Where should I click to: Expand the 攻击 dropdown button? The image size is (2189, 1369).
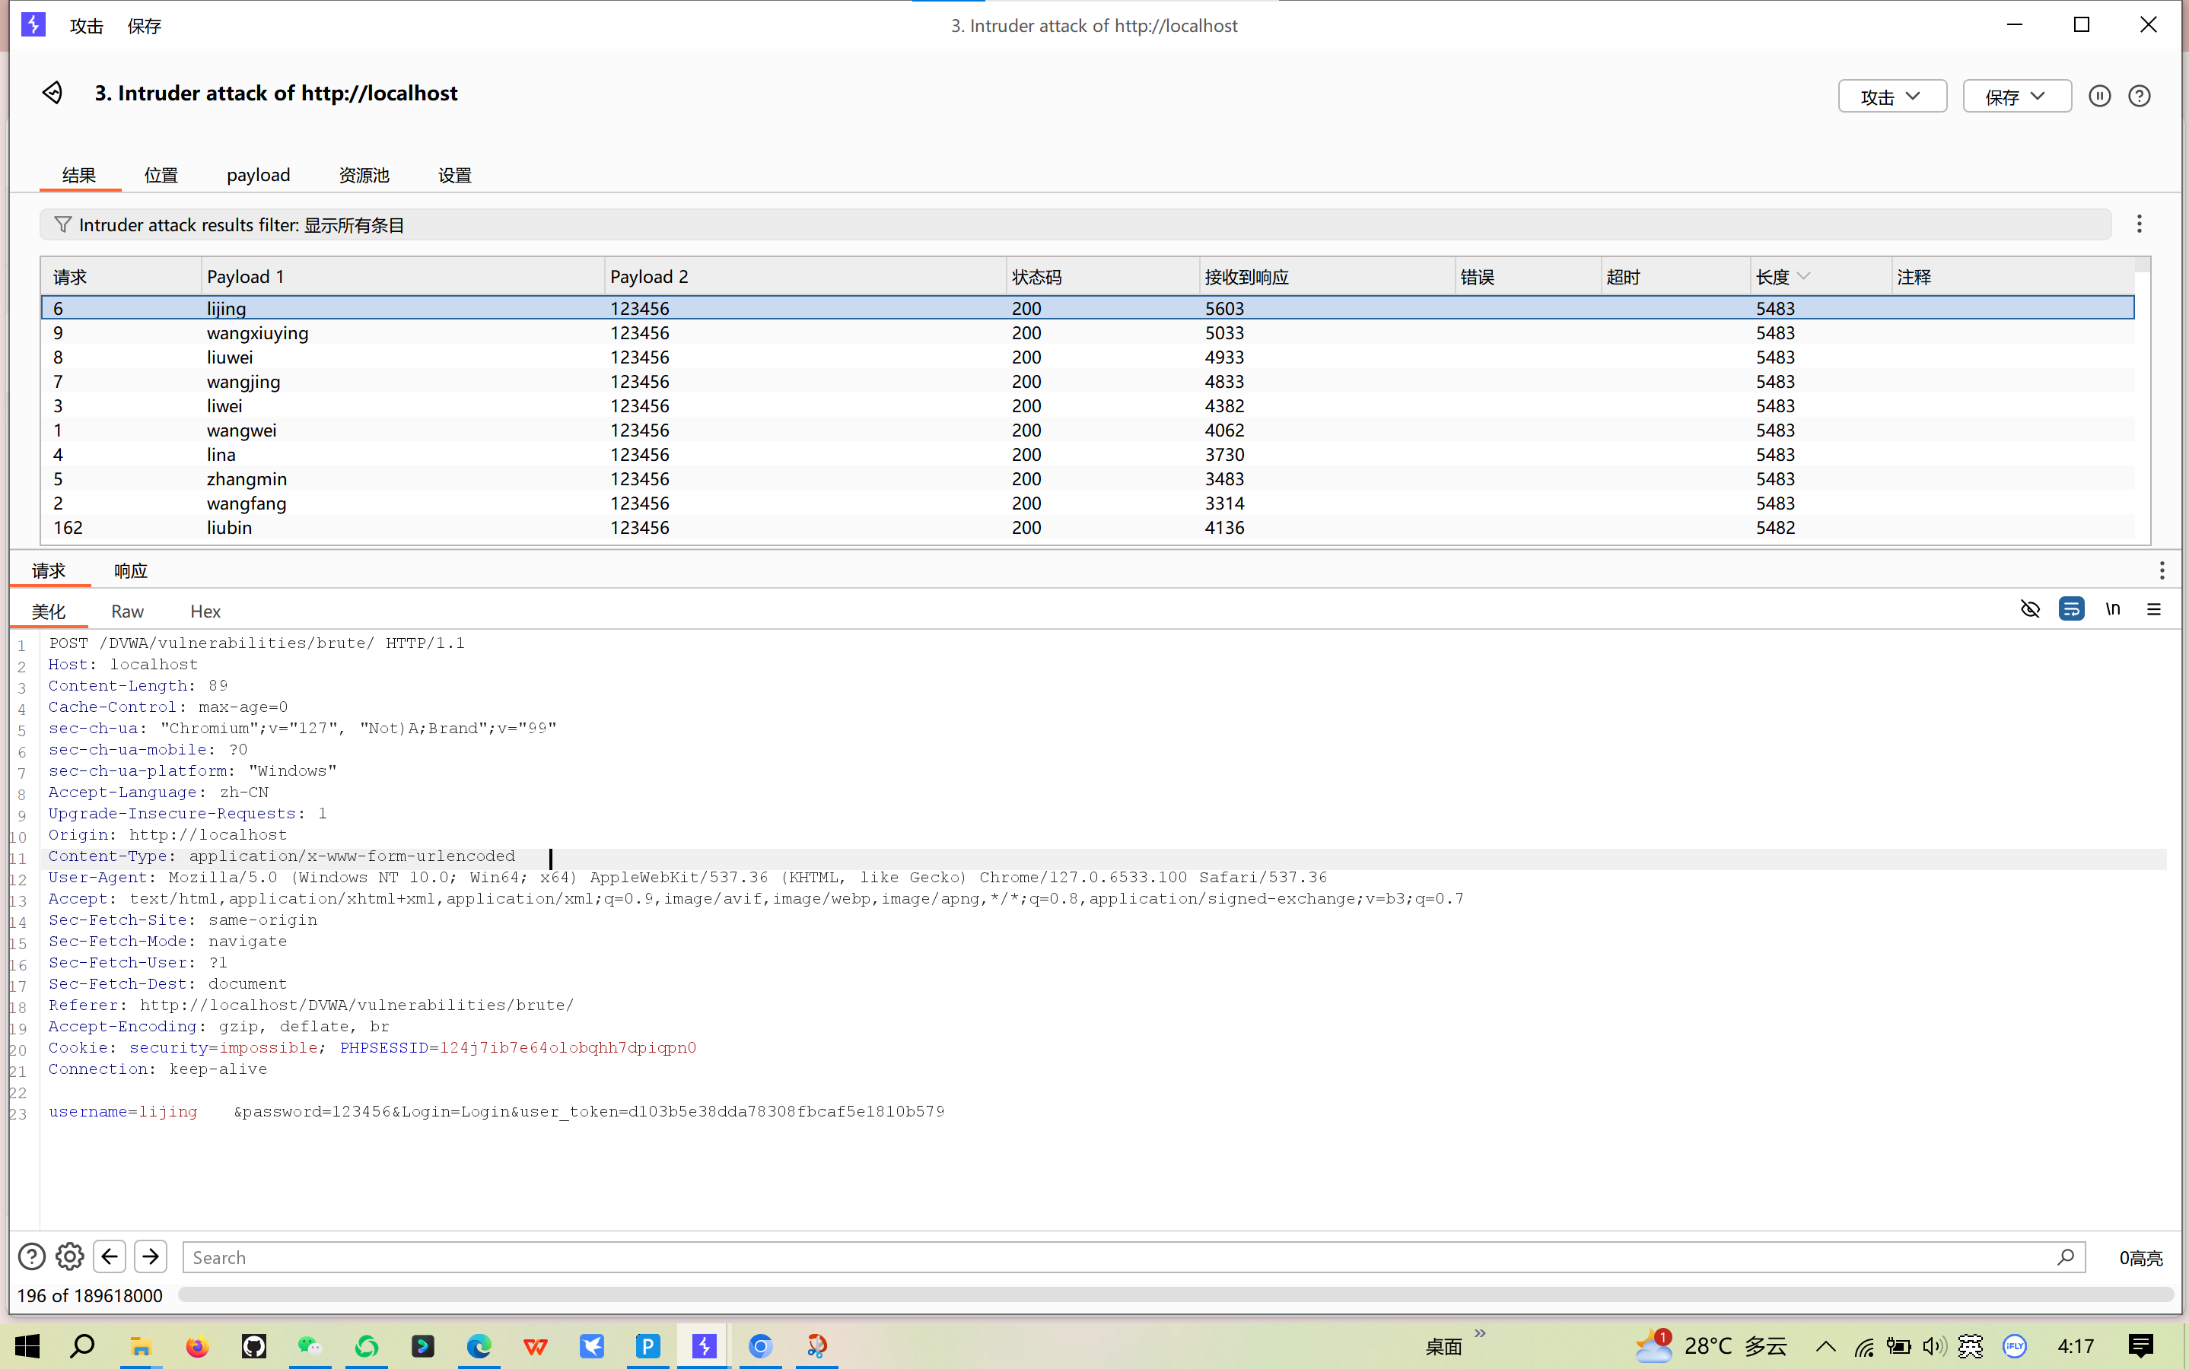(1892, 96)
